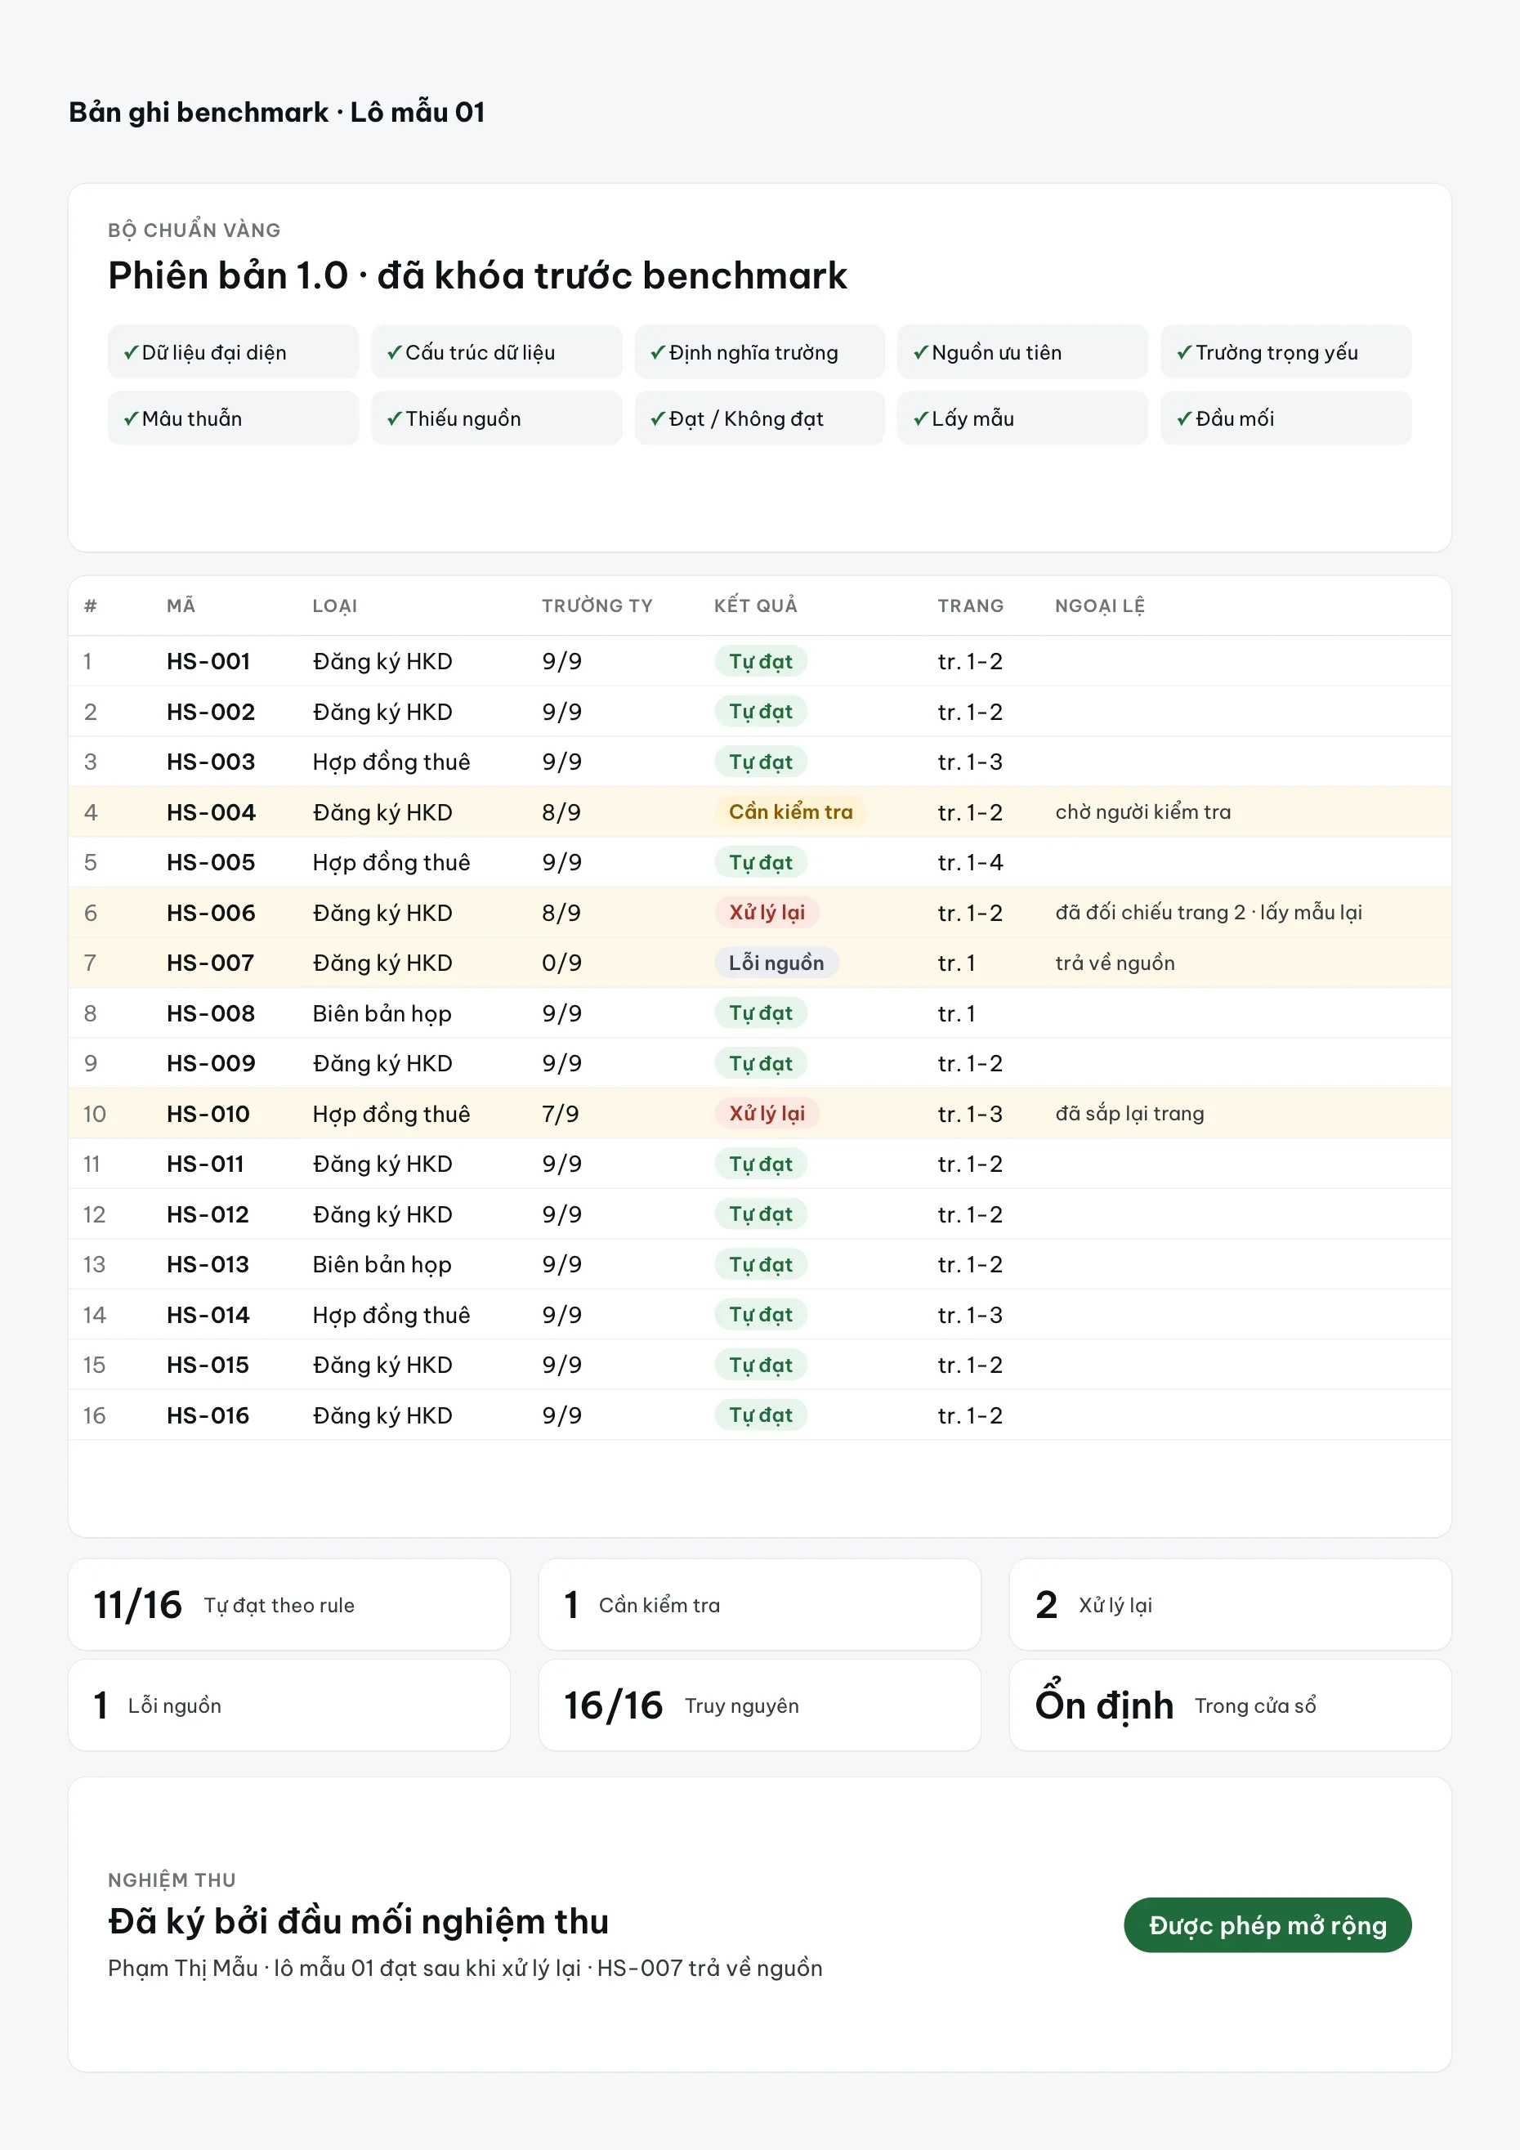Select record code HS-013

pyautogui.click(x=208, y=1264)
